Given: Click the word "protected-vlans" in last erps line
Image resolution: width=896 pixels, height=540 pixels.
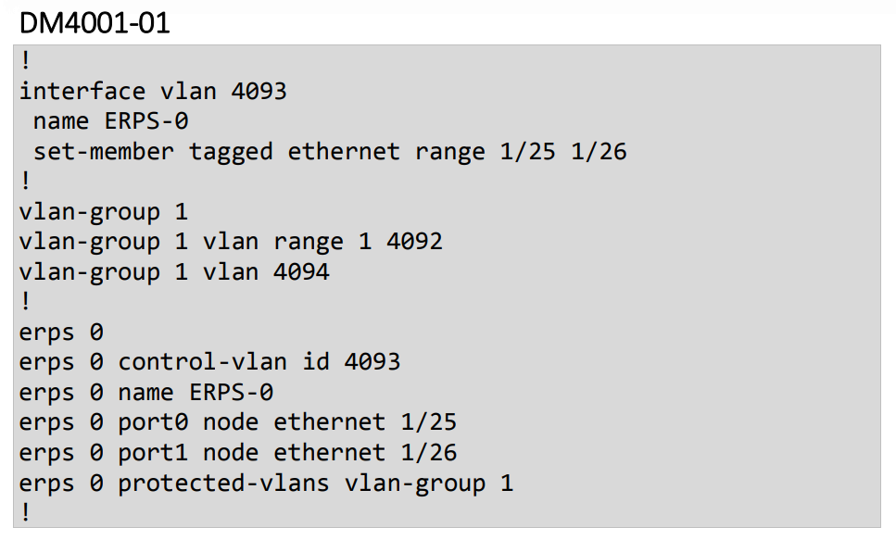Looking at the screenshot, I should coord(223,483).
